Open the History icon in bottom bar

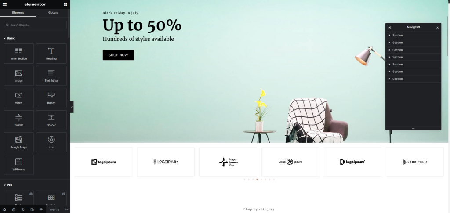23,209
